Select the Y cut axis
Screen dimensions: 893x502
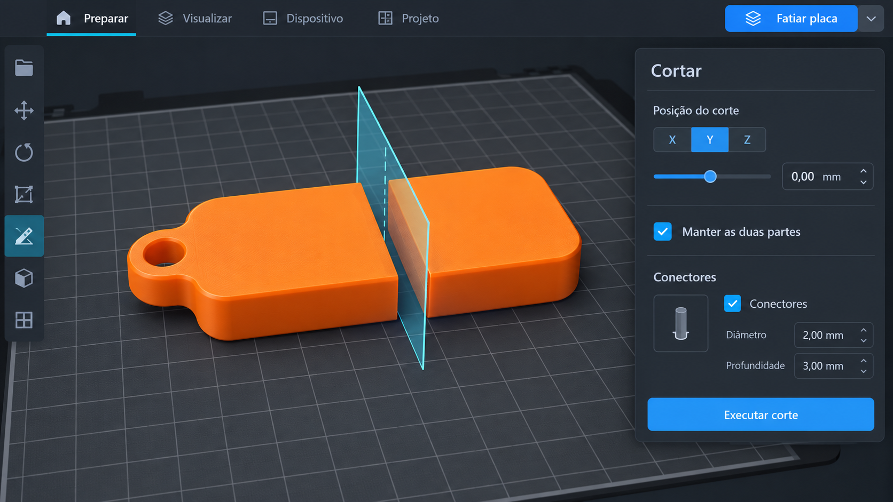pyautogui.click(x=710, y=140)
